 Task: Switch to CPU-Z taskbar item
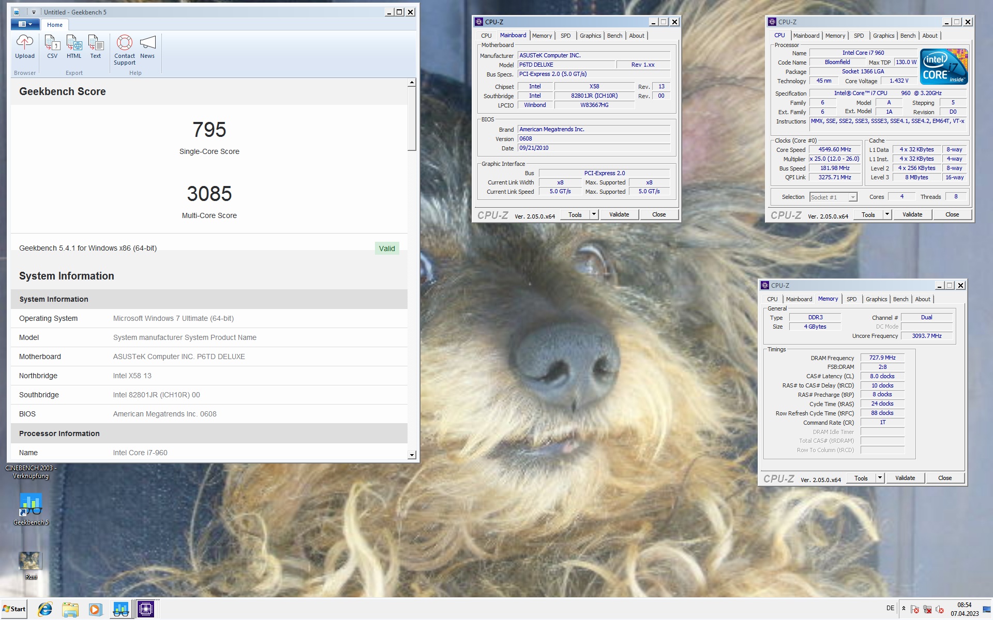(146, 610)
